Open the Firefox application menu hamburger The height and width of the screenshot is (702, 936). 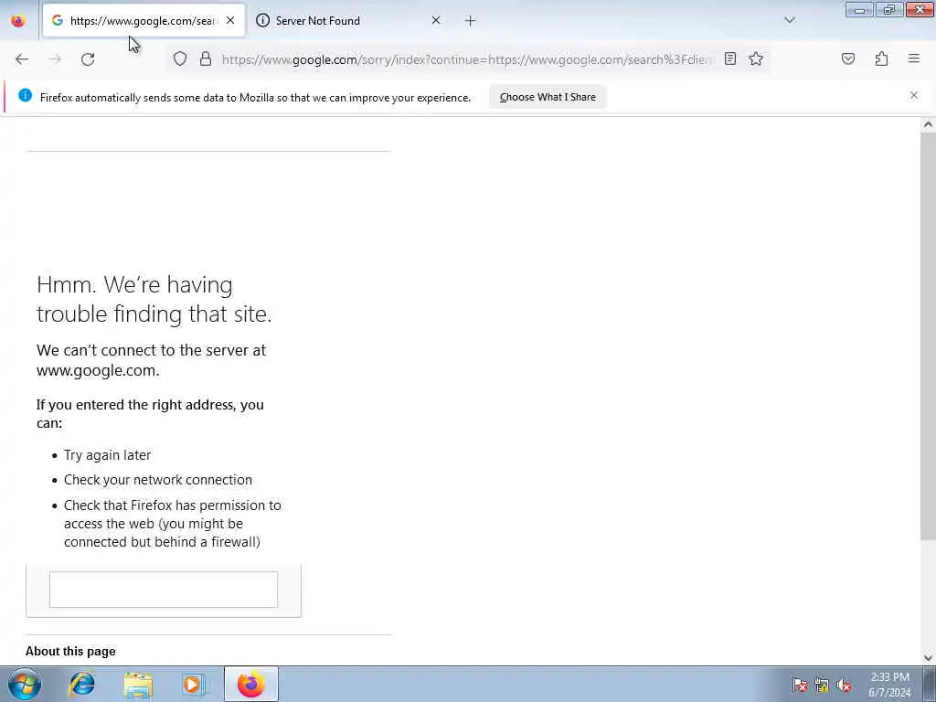914,58
